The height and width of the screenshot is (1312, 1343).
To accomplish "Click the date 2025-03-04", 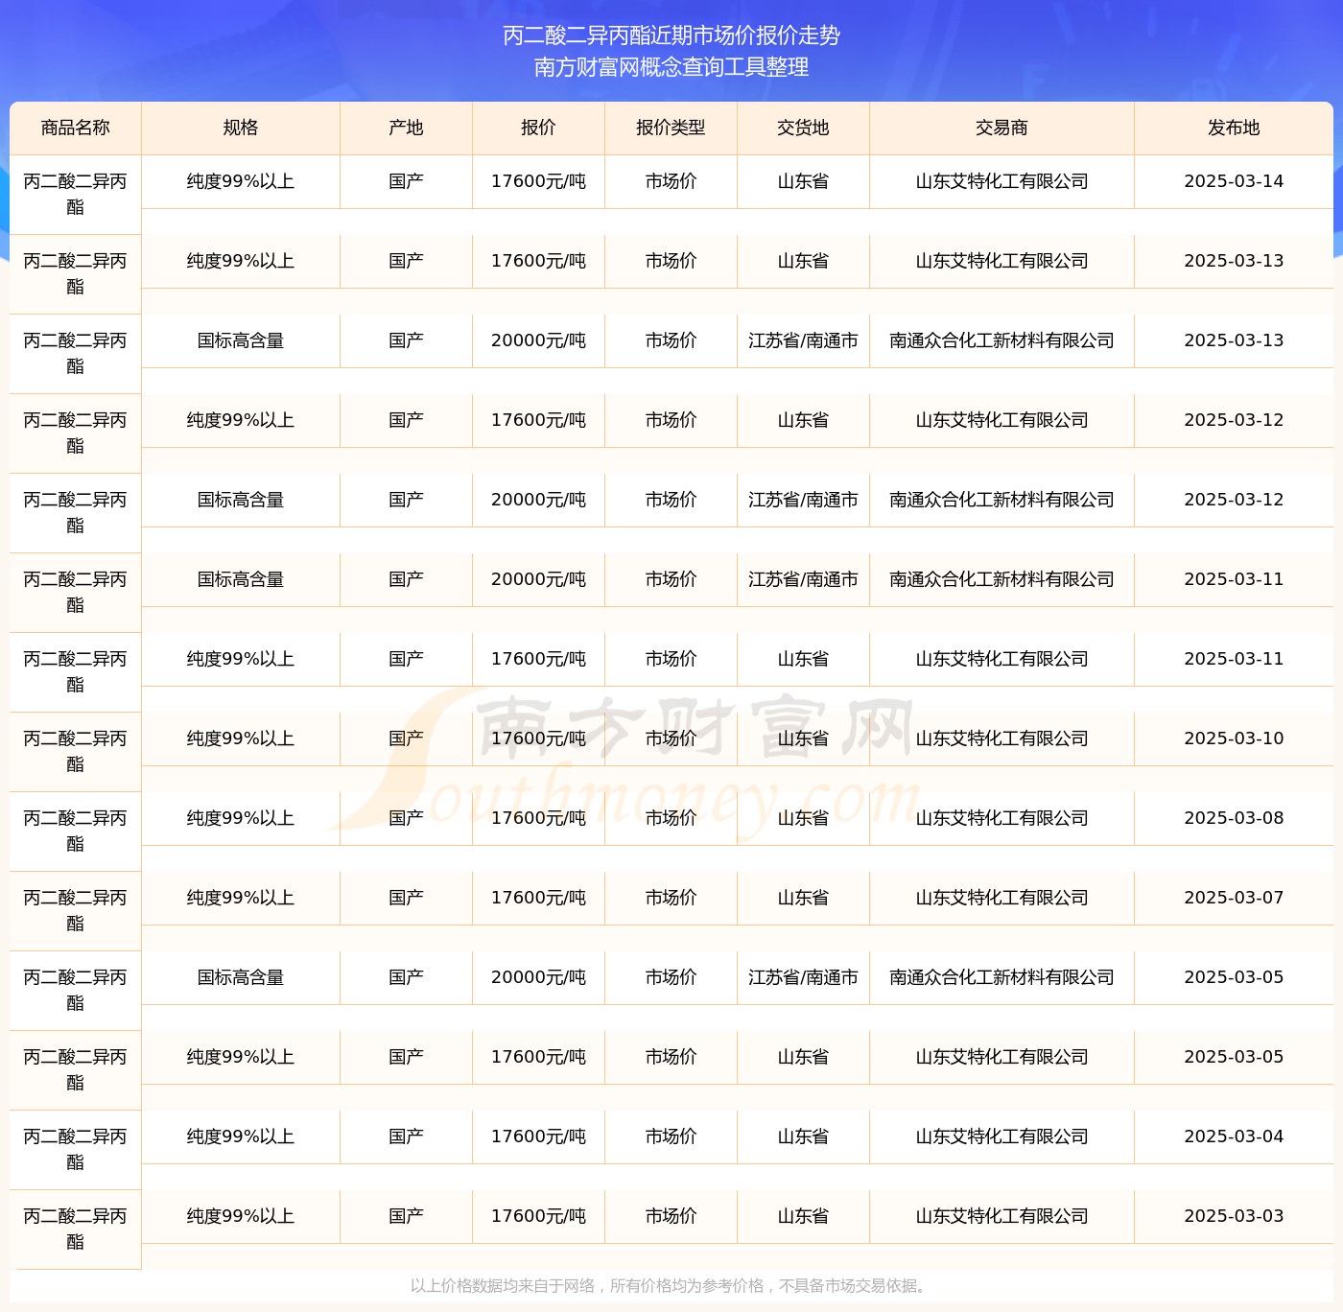I will click(1234, 1136).
